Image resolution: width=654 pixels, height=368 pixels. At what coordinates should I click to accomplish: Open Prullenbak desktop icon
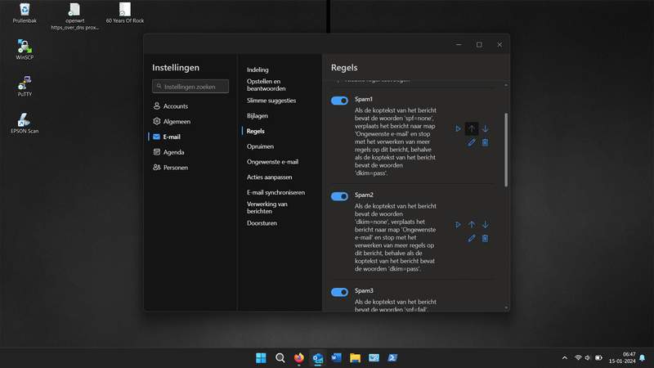(25, 13)
